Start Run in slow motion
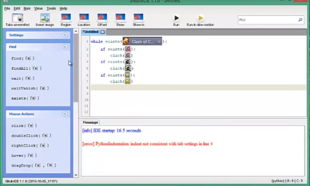Viewport: 310px width, 186px height. coord(201,18)
